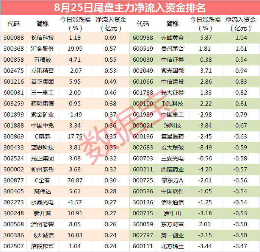260x252 pixels.
Task: Click stock name 中国中免
Action: point(42,126)
